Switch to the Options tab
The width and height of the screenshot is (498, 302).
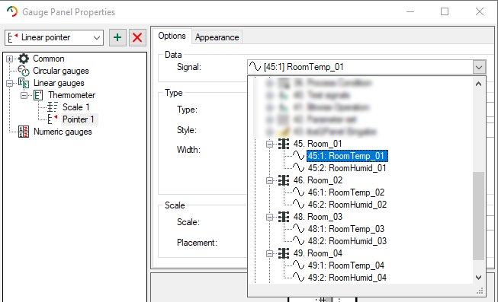pyautogui.click(x=172, y=36)
